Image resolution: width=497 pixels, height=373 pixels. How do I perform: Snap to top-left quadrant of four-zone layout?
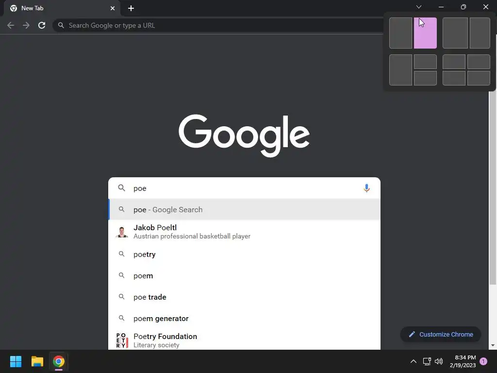pos(454,62)
